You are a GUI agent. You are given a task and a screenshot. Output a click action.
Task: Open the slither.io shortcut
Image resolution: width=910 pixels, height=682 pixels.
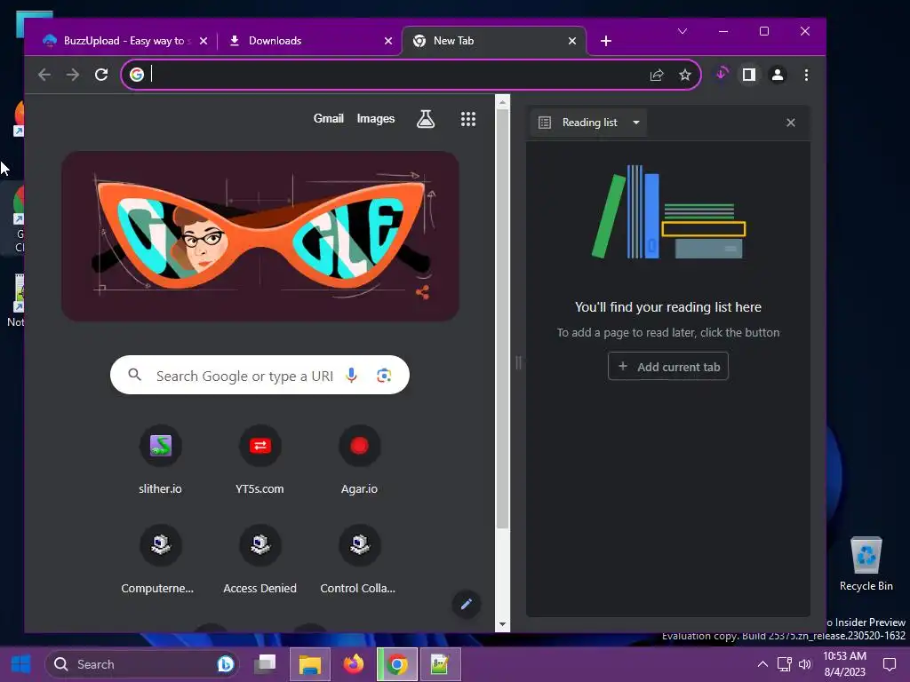[160, 461]
